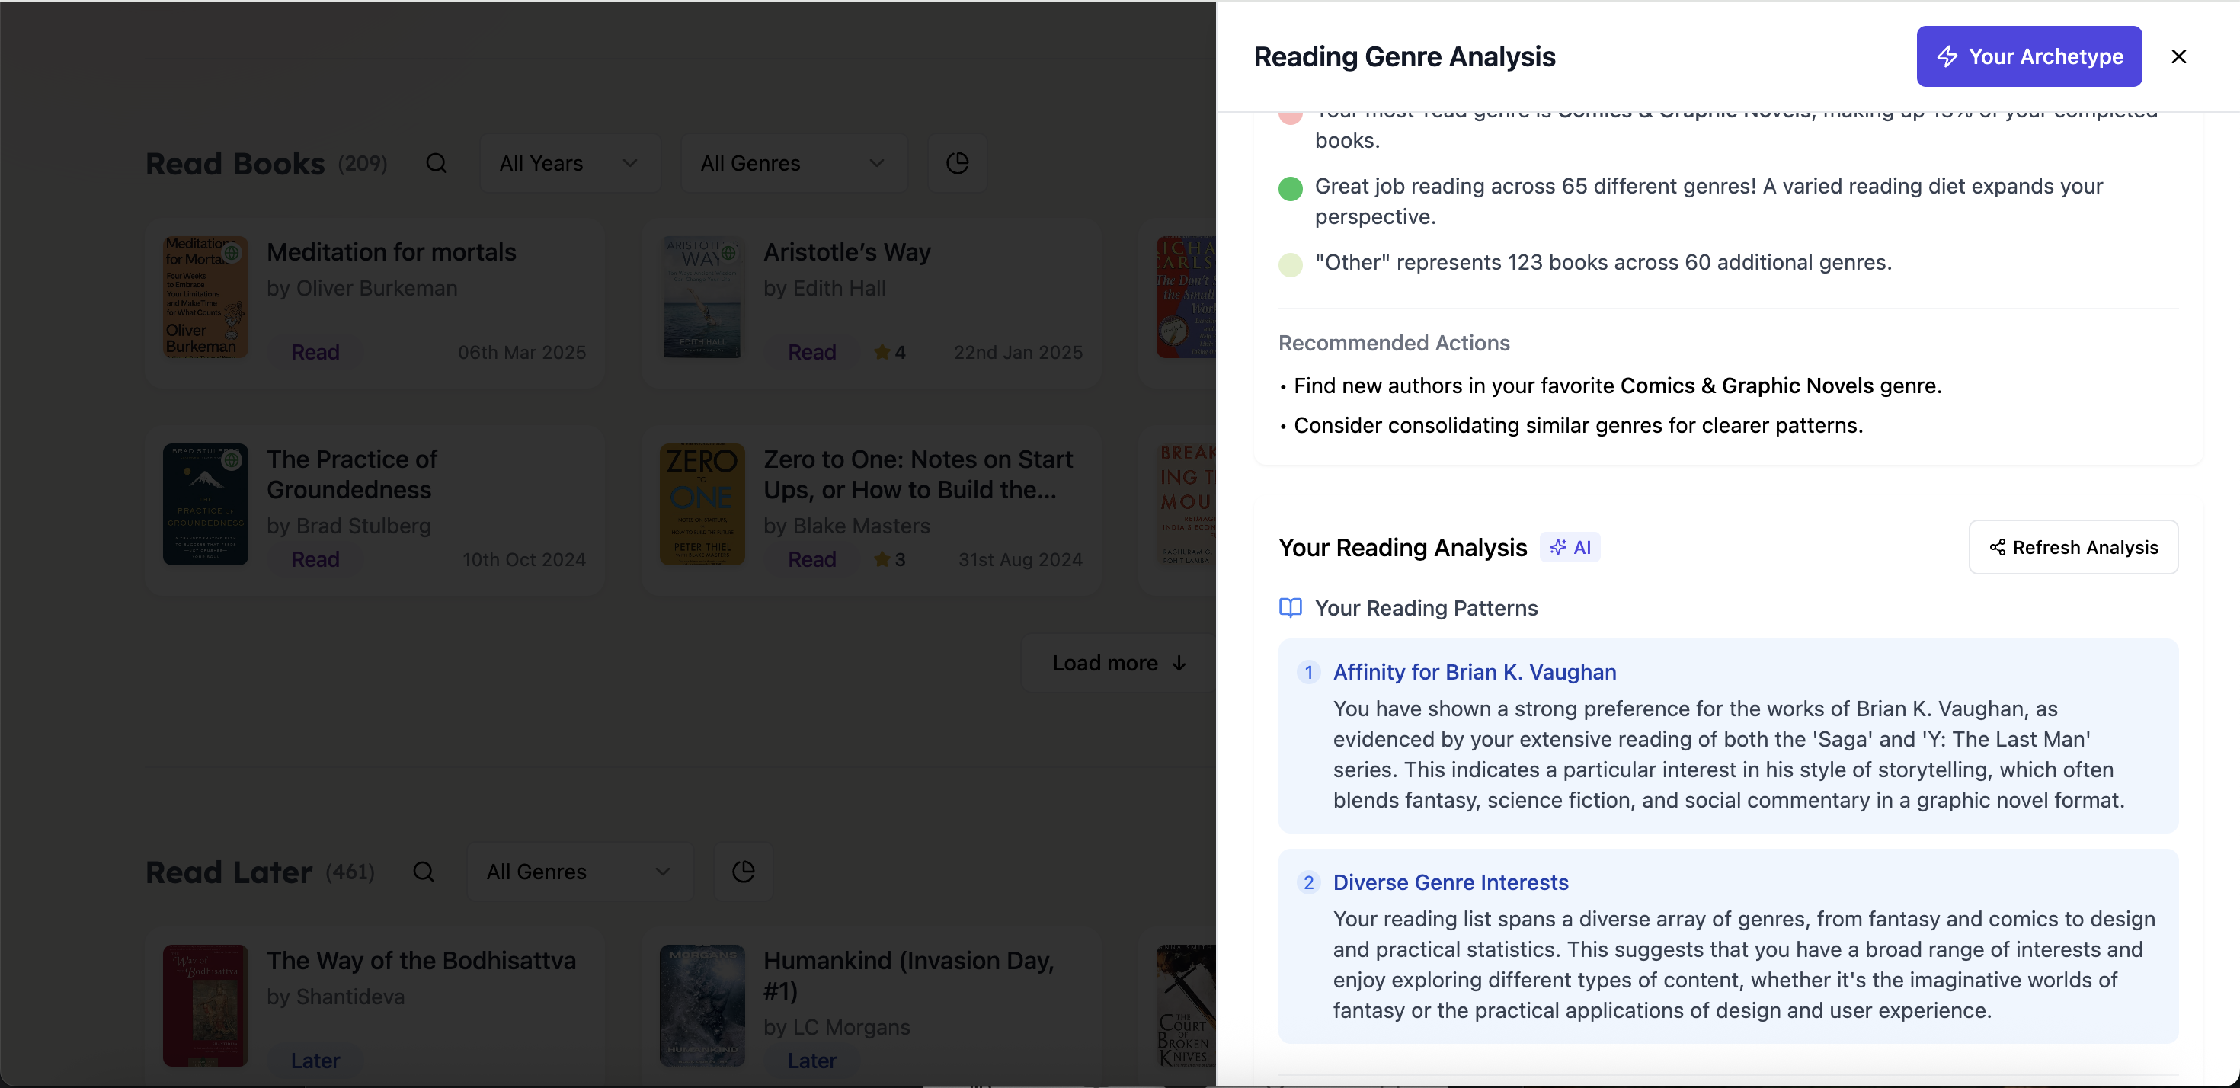Viewport: 2240px width, 1088px height.
Task: Click the consolidating similar genres recommendation
Action: coord(1578,425)
